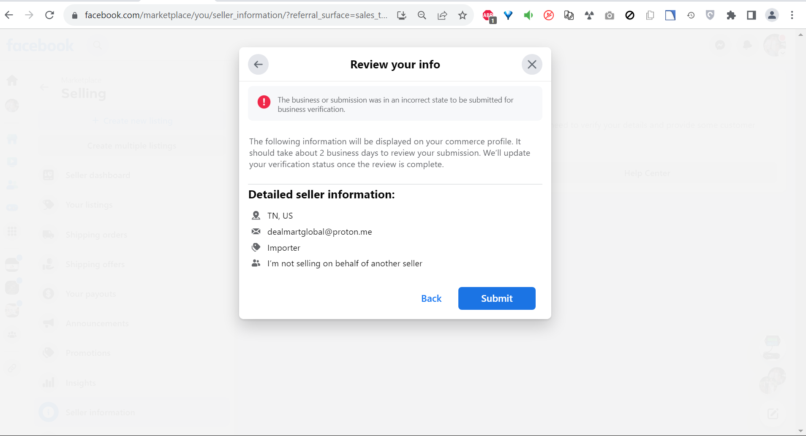
Task: Reload the page with the refresh icon
Action: [49, 15]
